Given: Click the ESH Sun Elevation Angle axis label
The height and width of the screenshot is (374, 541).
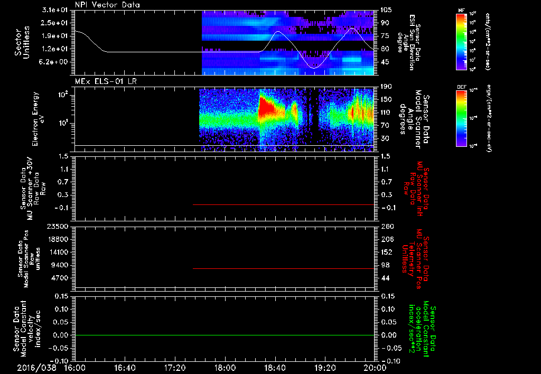Looking at the screenshot, I should click(x=409, y=42).
